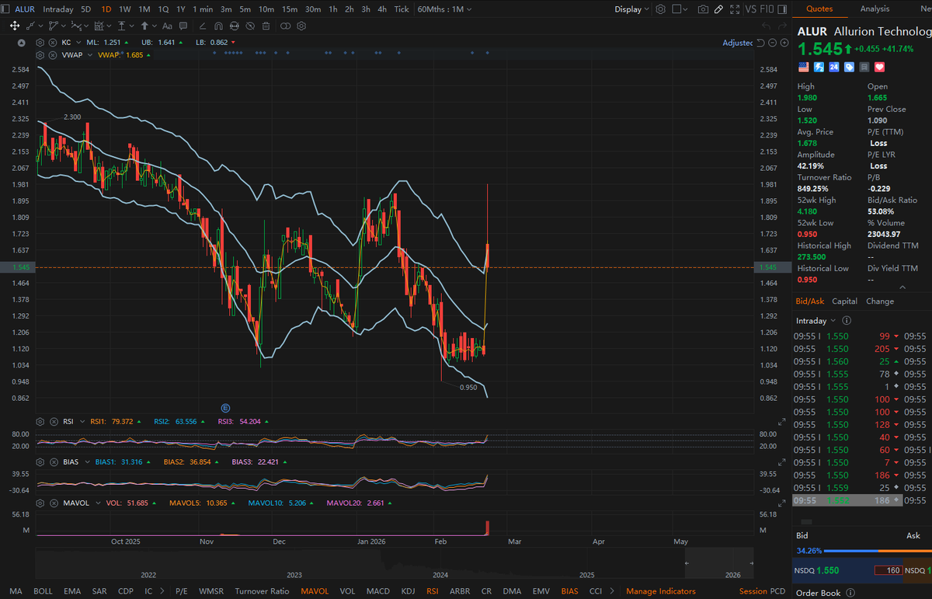Switch to the Quotes tab

pyautogui.click(x=819, y=9)
